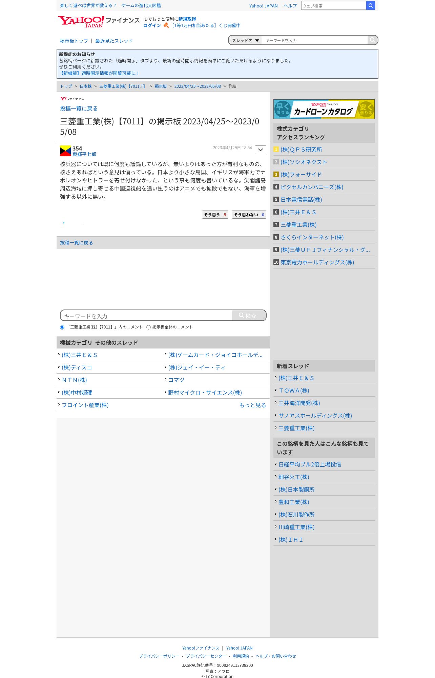Click the そう思う agree button
The image size is (435, 678).
(x=215, y=215)
